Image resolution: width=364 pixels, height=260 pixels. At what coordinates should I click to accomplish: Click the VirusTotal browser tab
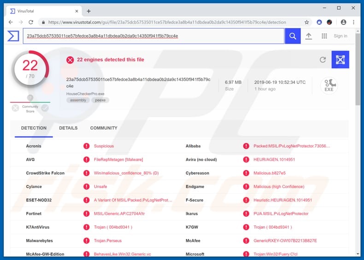point(44,11)
